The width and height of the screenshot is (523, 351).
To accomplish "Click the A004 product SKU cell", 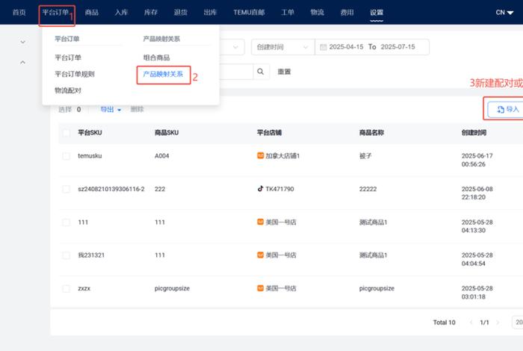I will click(162, 155).
